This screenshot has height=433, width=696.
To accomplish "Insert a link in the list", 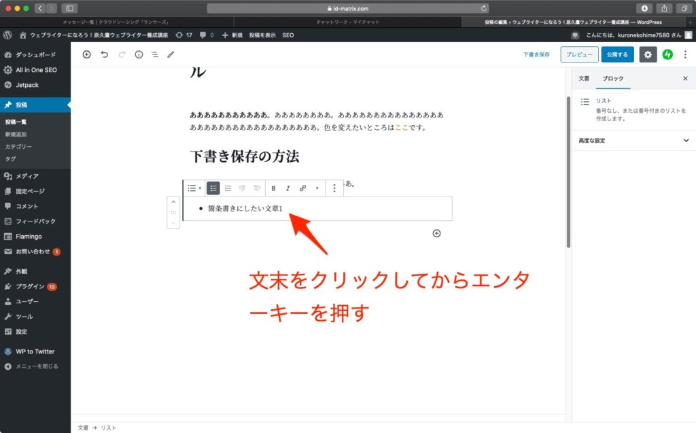I will (302, 188).
